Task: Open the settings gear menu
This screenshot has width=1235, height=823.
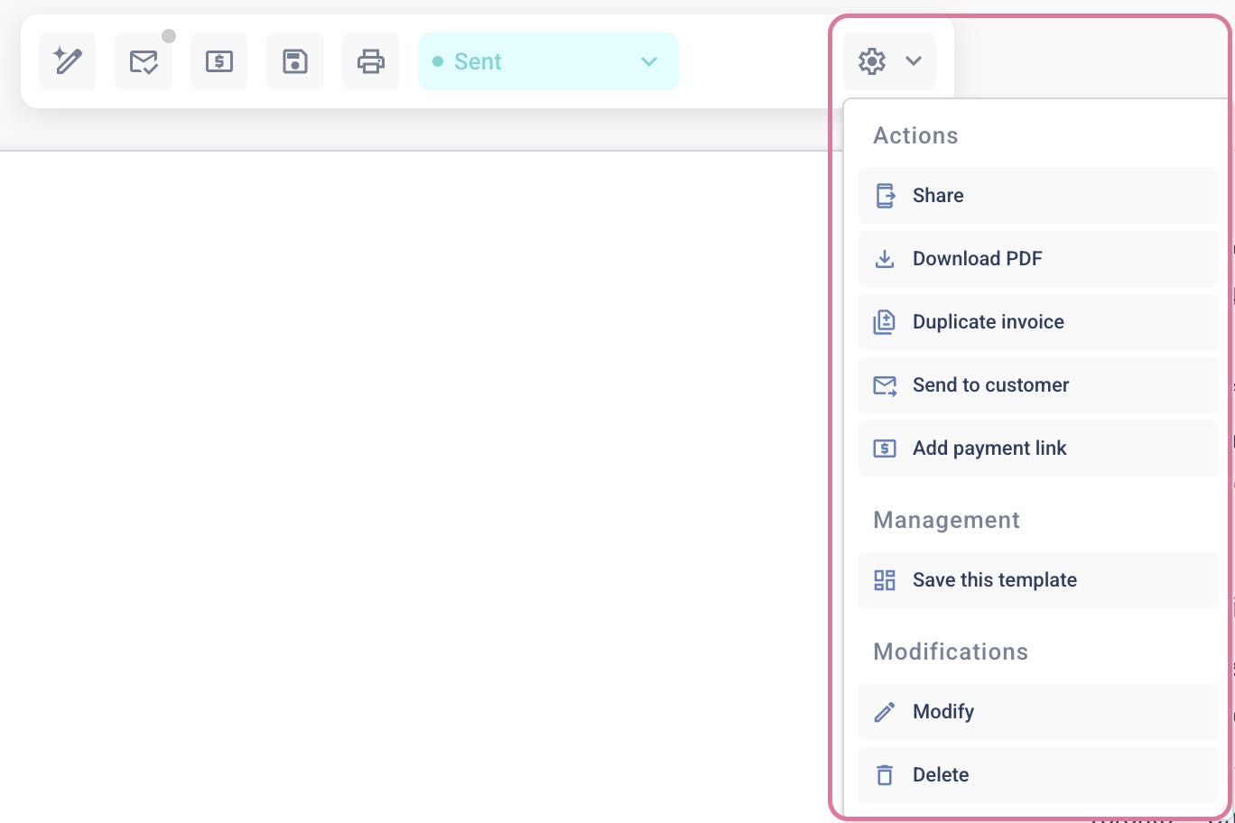Action: pyautogui.click(x=870, y=61)
